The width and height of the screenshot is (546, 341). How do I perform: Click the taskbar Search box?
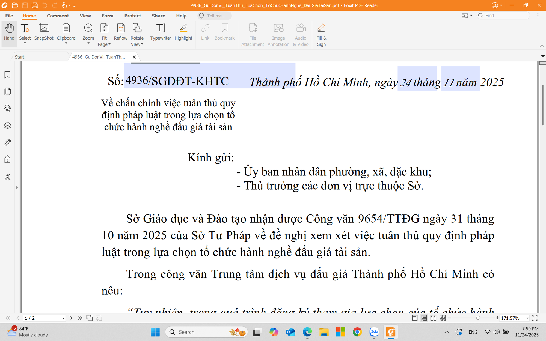tap(206, 332)
